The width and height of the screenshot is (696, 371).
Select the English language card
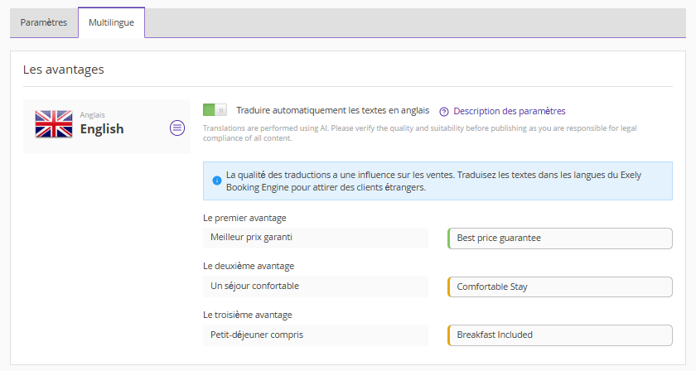click(107, 127)
